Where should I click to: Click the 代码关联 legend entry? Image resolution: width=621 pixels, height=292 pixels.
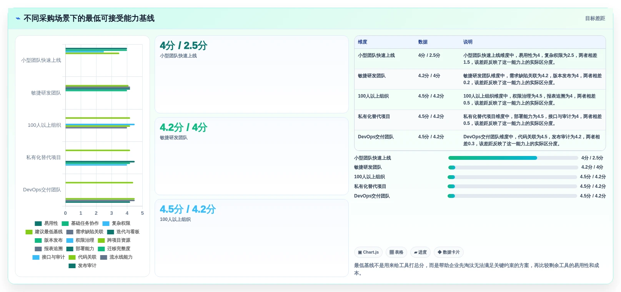point(82,257)
